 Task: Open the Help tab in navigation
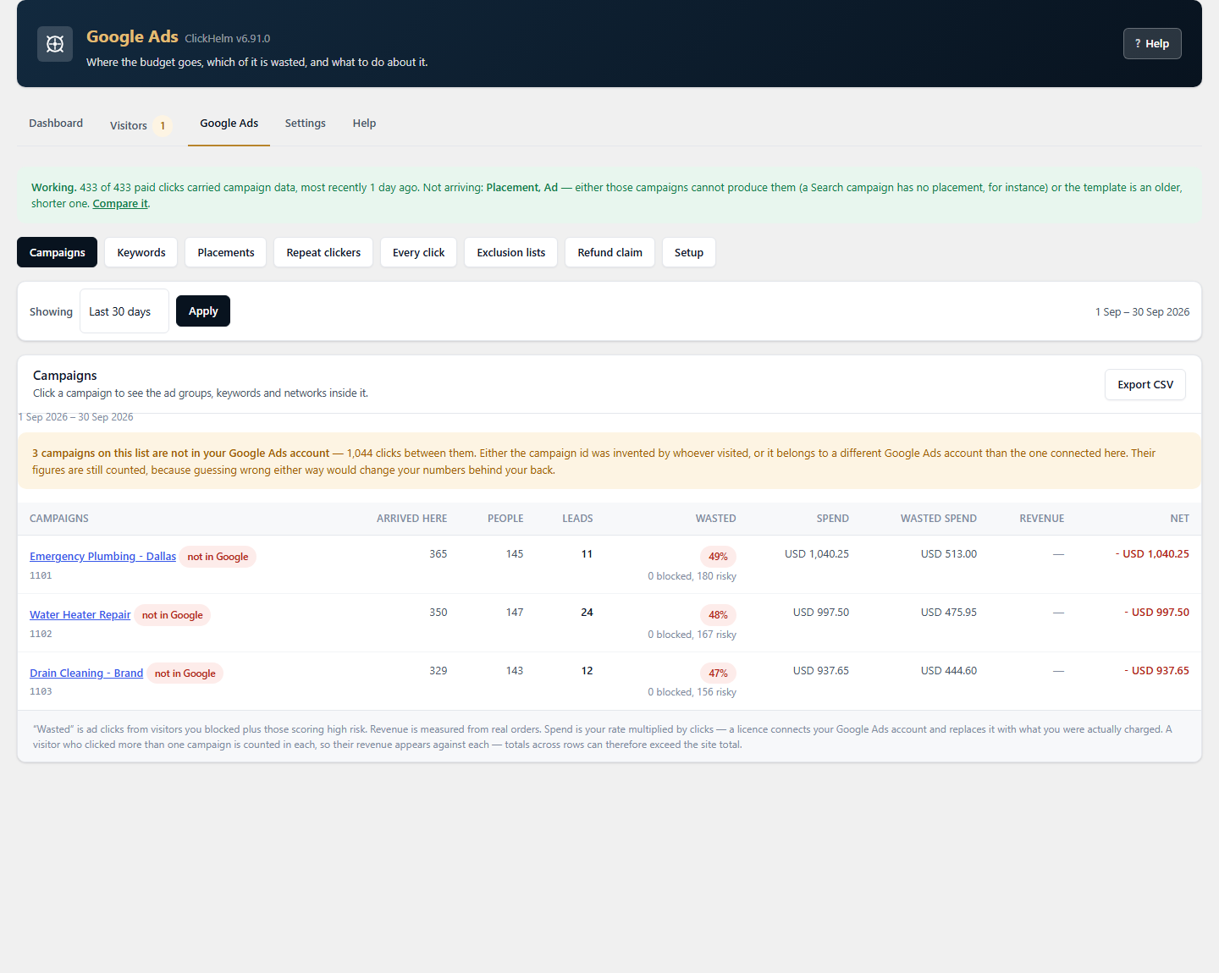[364, 124]
